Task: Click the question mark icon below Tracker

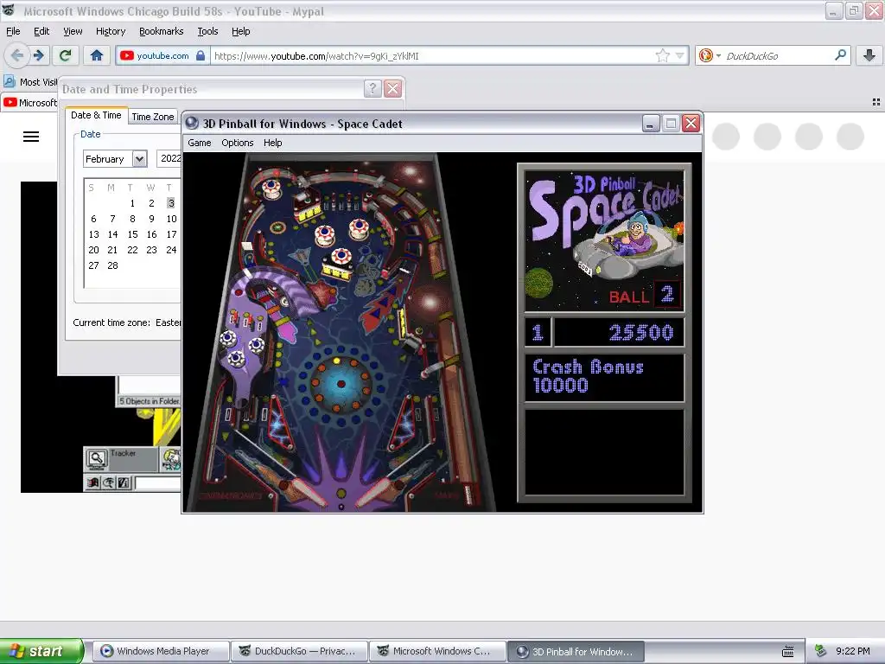Action: 124,482
